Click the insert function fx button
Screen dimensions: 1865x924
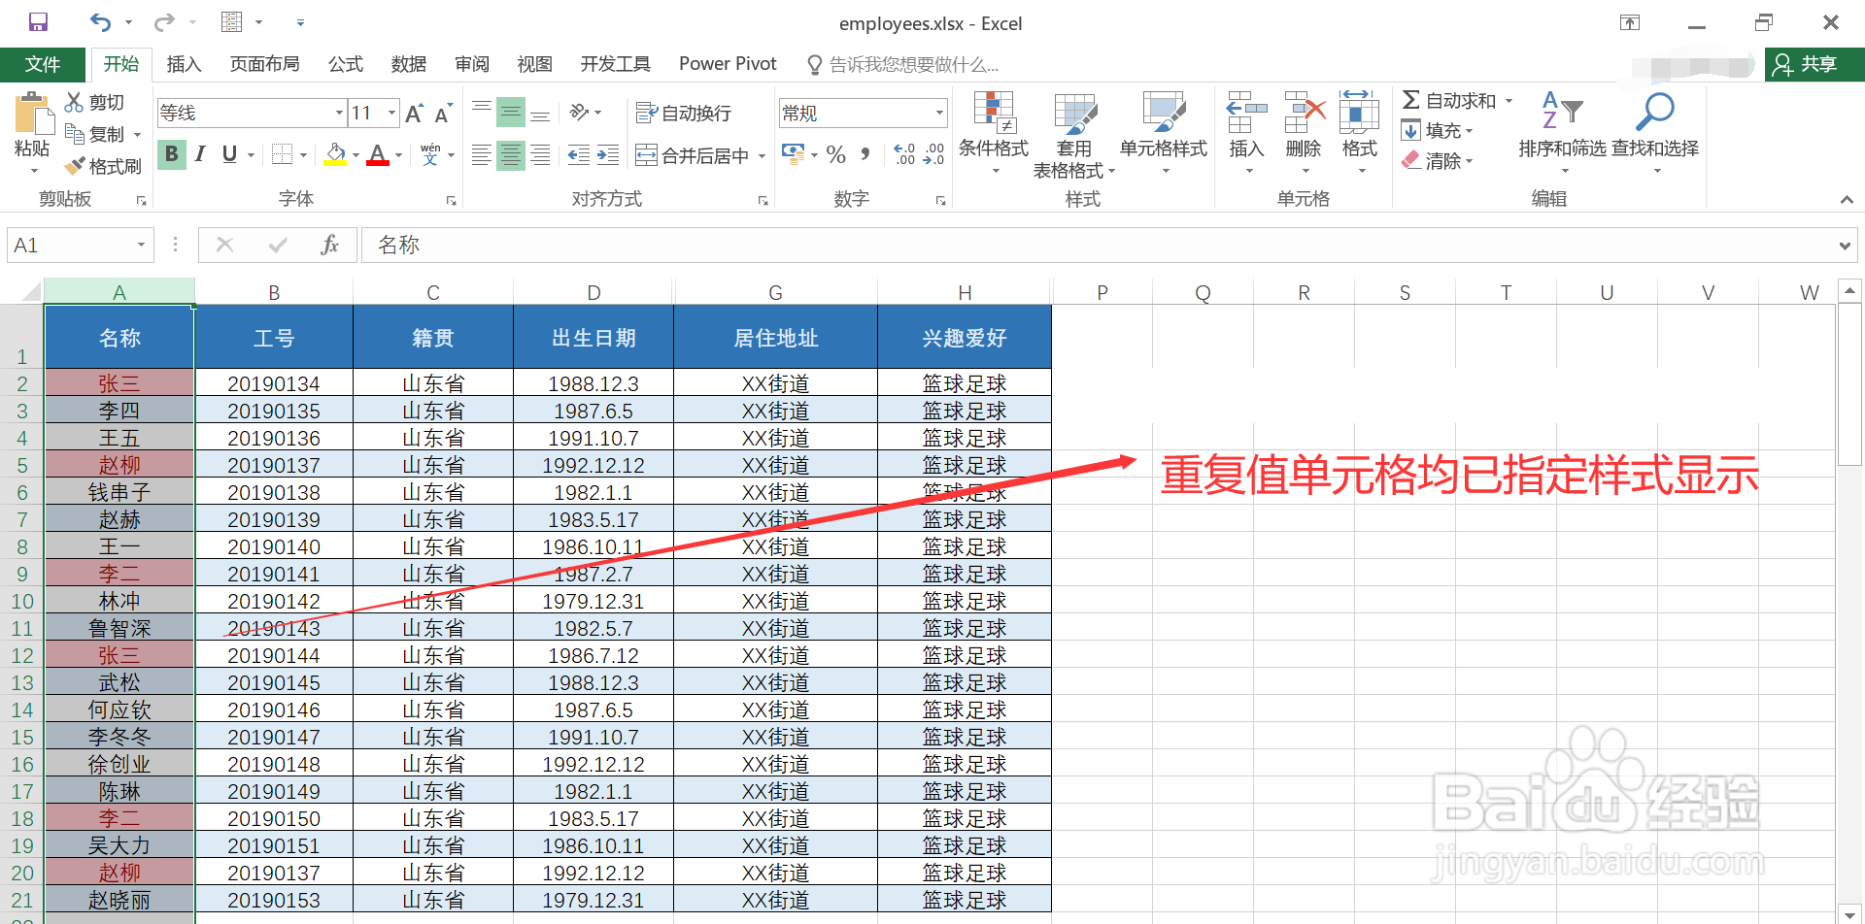pos(330,245)
